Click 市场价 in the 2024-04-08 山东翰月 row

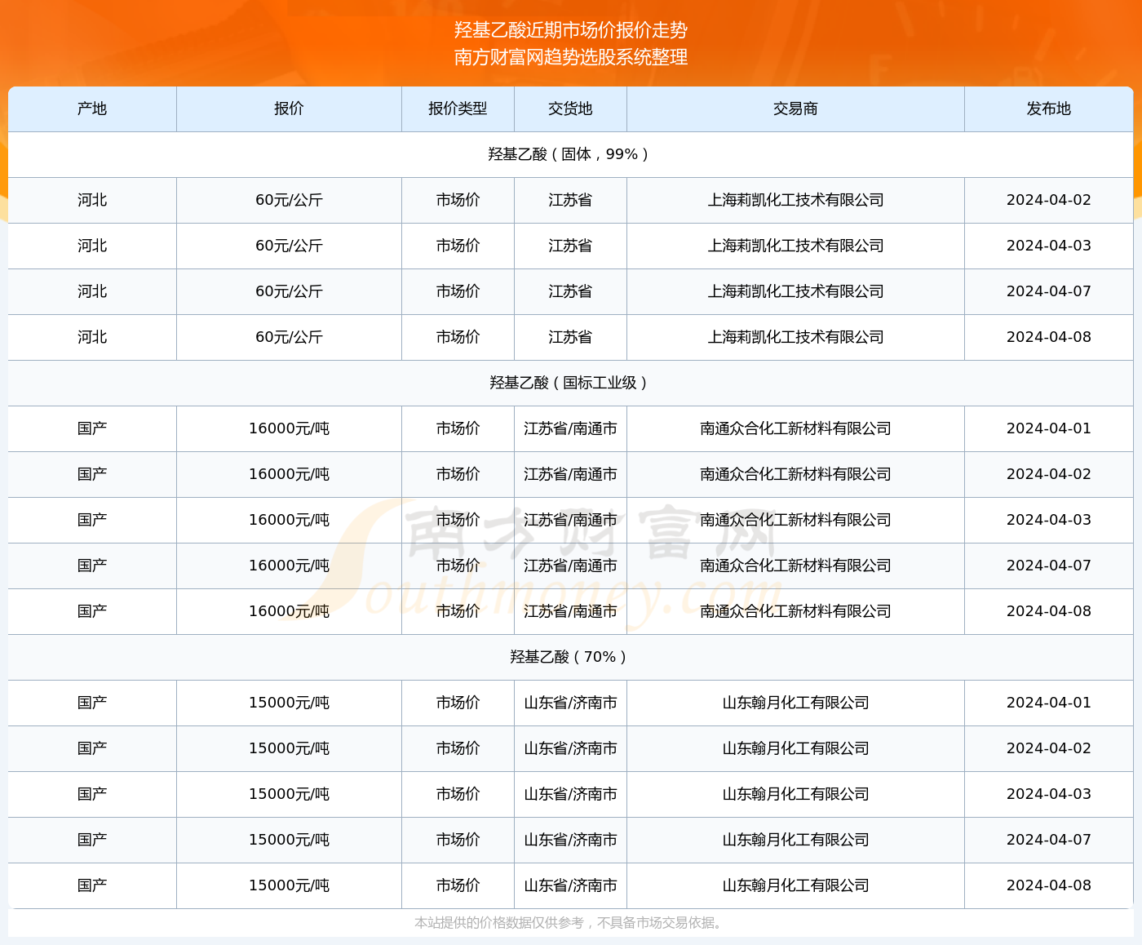[458, 885]
